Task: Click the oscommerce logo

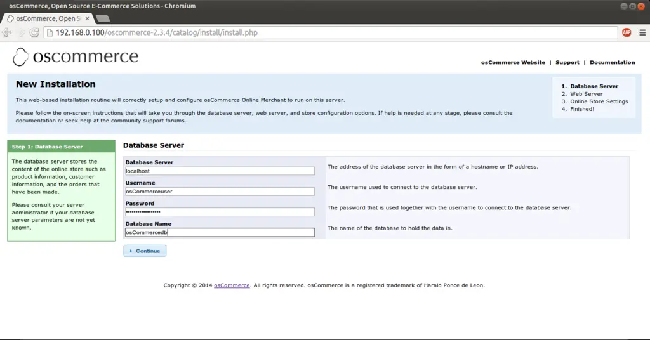Action: [x=76, y=56]
